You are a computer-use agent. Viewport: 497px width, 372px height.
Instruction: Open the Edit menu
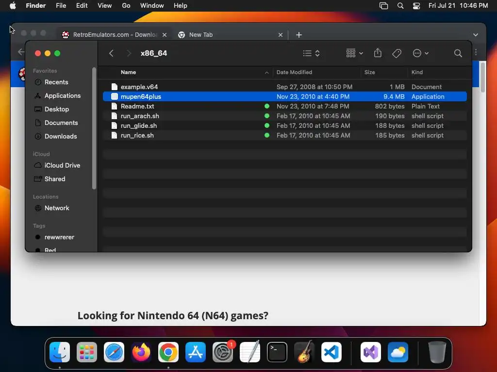[82, 5]
